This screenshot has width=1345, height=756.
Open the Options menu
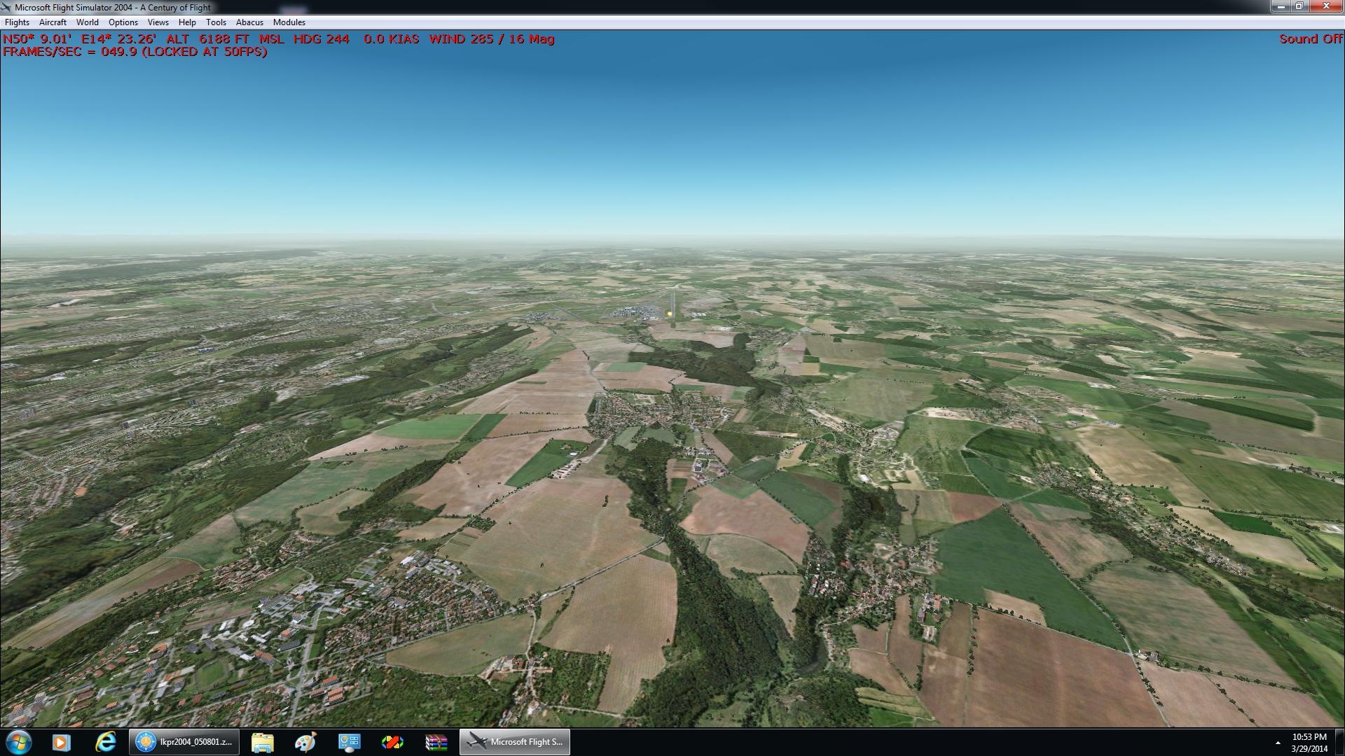click(x=123, y=22)
